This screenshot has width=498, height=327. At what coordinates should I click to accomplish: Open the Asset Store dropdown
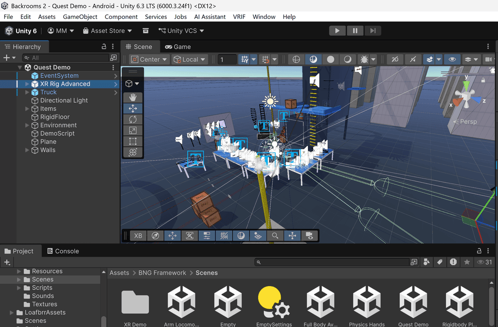[107, 31]
